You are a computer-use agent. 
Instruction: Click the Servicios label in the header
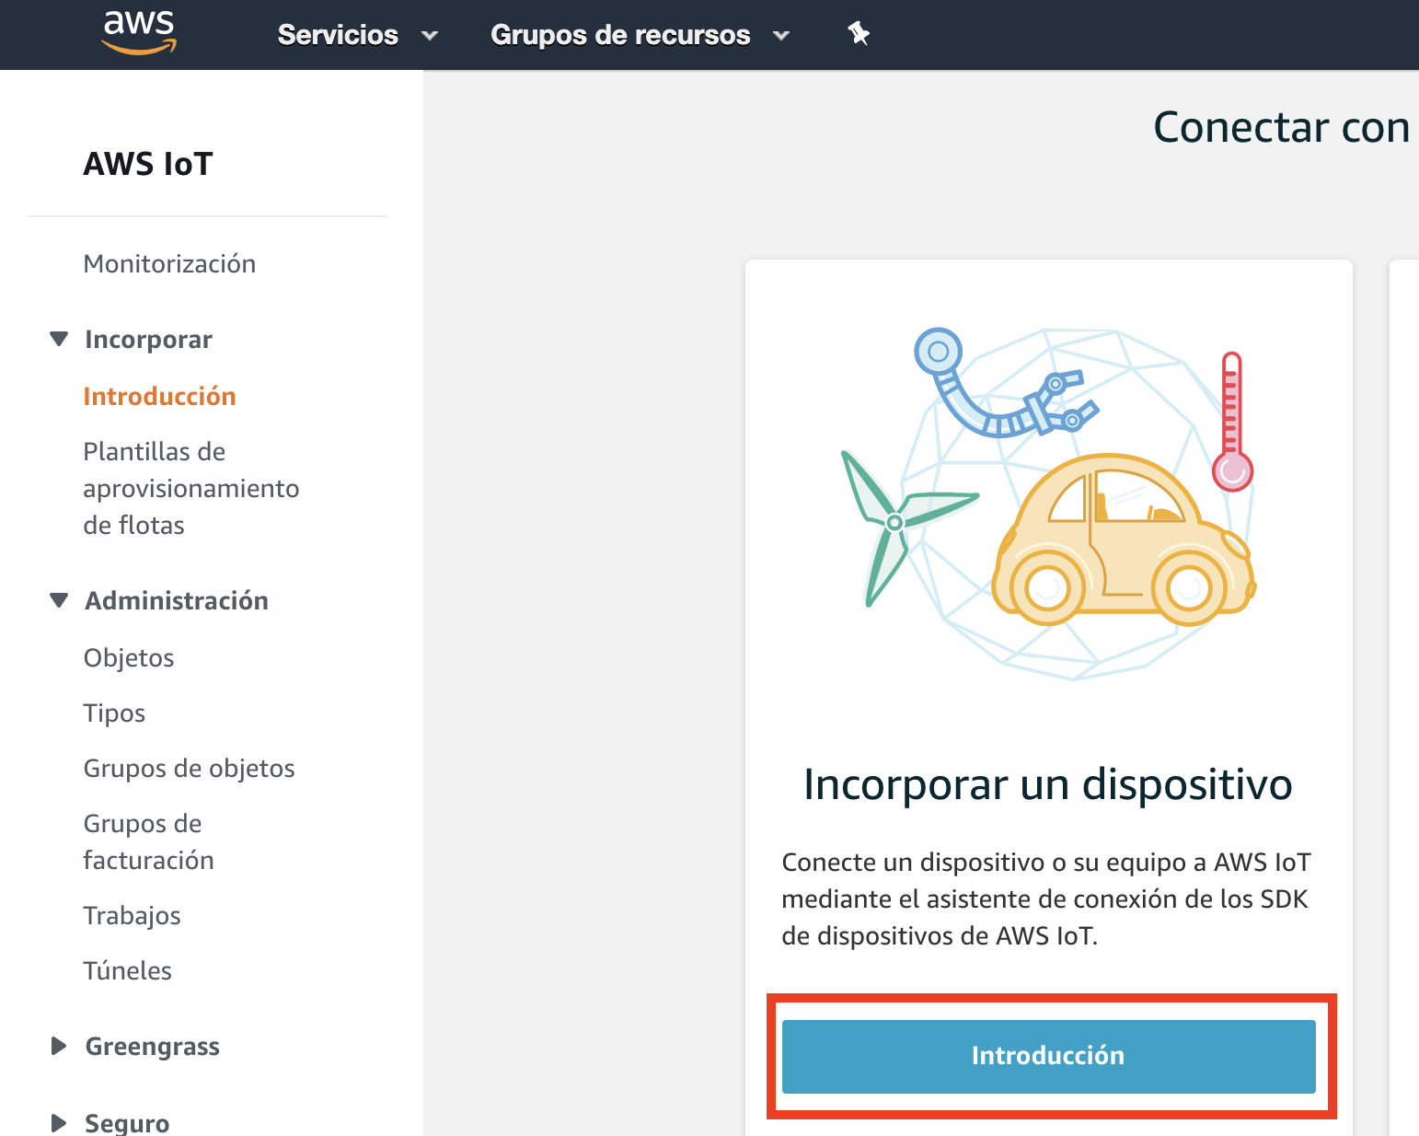point(338,35)
